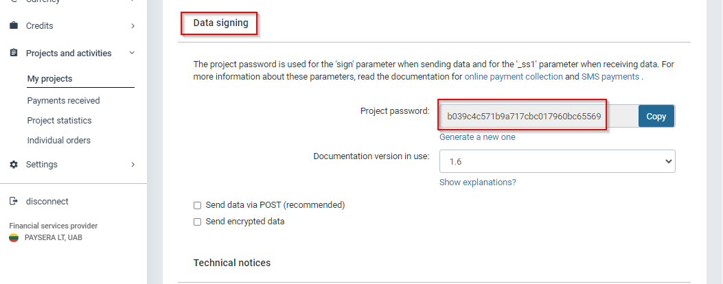This screenshot has height=284, width=723.
Task: Open the Documentation version dropdown
Action: pyautogui.click(x=557, y=162)
